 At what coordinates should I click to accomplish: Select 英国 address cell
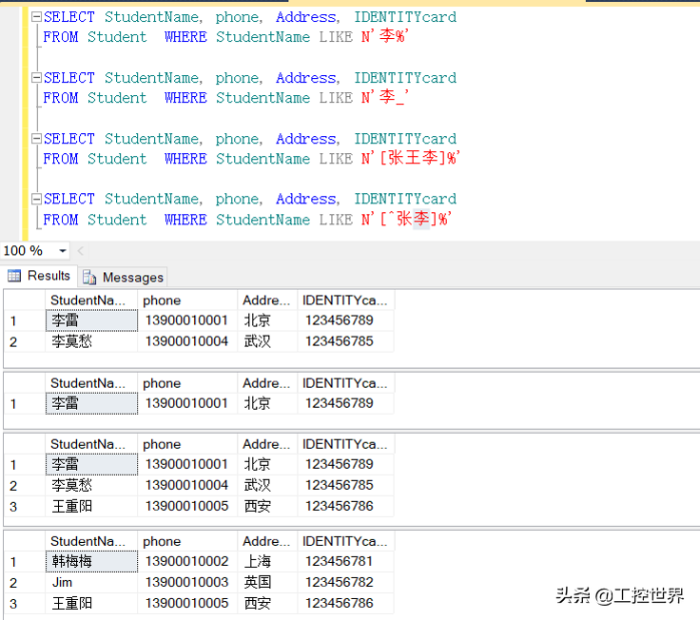tap(267, 583)
